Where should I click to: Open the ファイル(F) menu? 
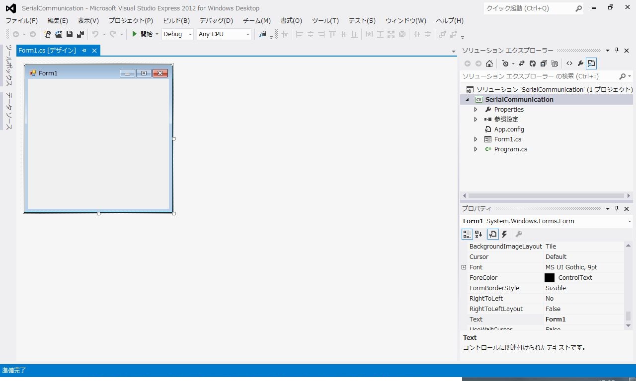[x=21, y=21]
